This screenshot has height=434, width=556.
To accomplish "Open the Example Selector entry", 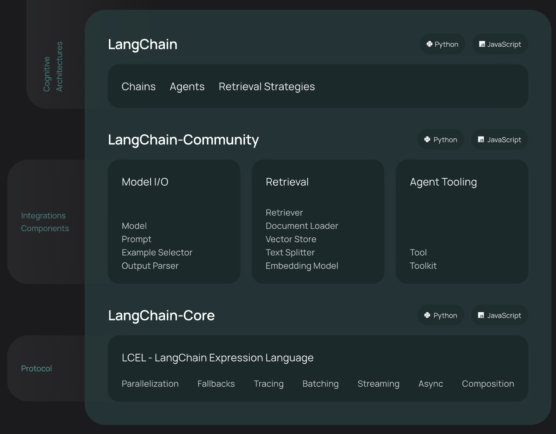I will click(x=157, y=252).
